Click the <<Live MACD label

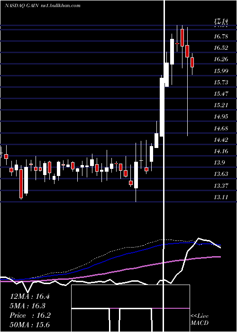tap(200, 320)
